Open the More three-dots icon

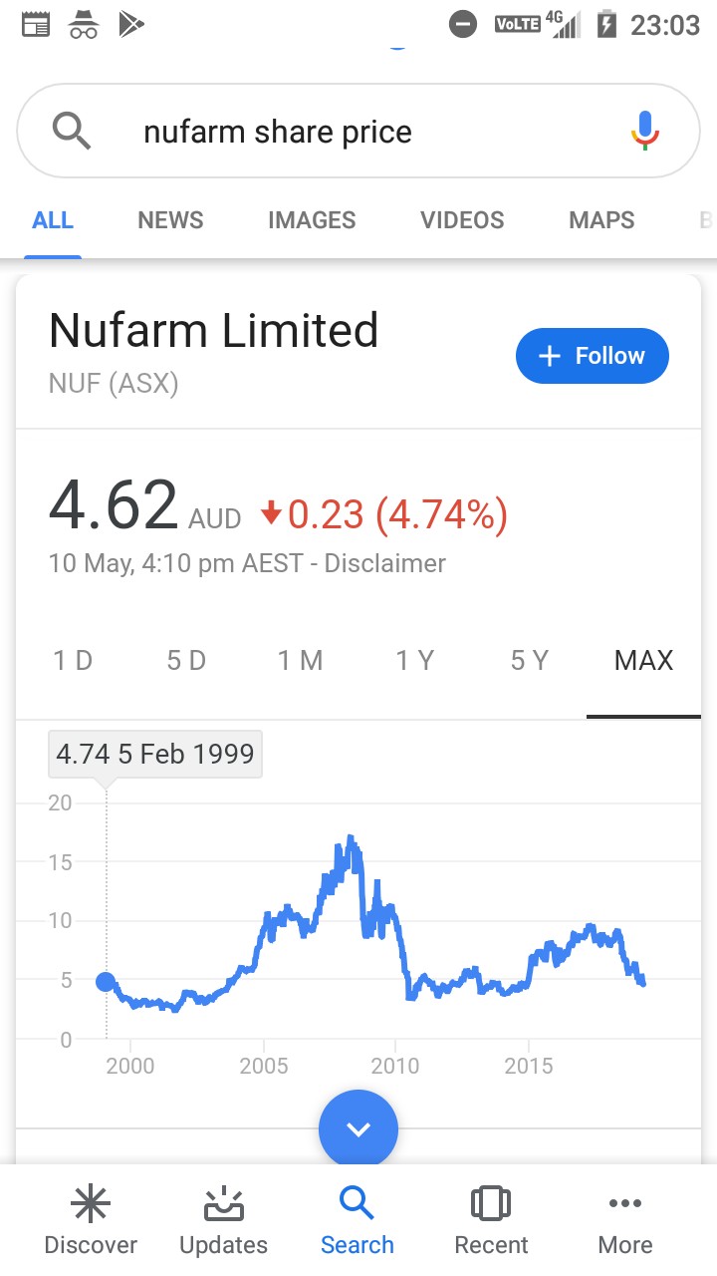625,1204
